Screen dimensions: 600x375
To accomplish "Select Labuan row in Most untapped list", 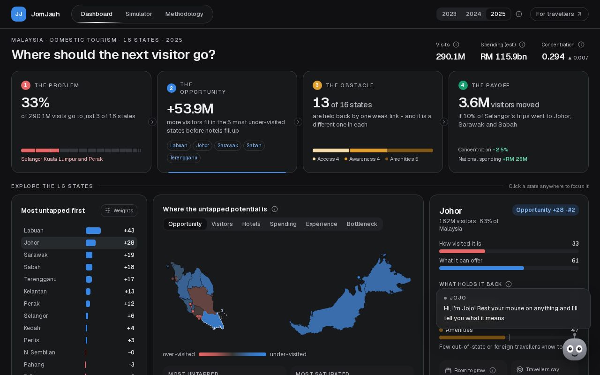I will tap(79, 231).
